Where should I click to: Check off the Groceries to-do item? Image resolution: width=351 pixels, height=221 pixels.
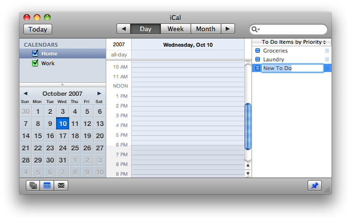coord(258,51)
